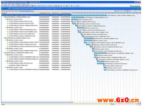
Task: Click the station icon beside 000750 station 5
Action: (x=7, y=49)
